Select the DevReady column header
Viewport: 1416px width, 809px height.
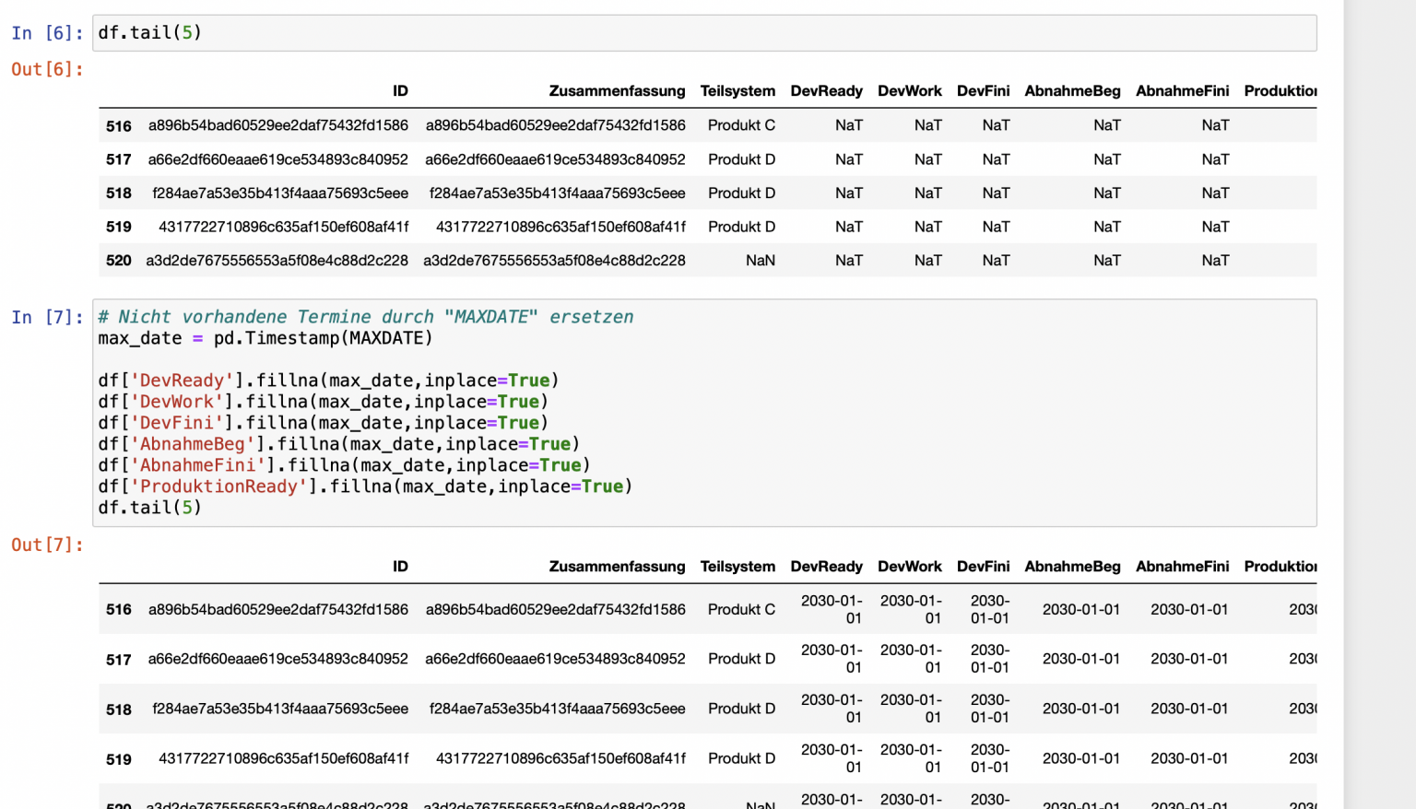coord(827,90)
